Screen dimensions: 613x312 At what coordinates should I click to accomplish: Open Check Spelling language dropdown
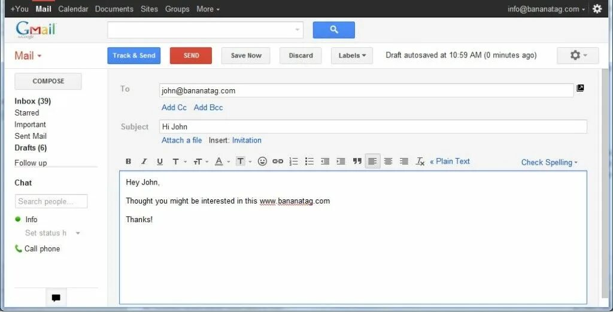pos(550,162)
